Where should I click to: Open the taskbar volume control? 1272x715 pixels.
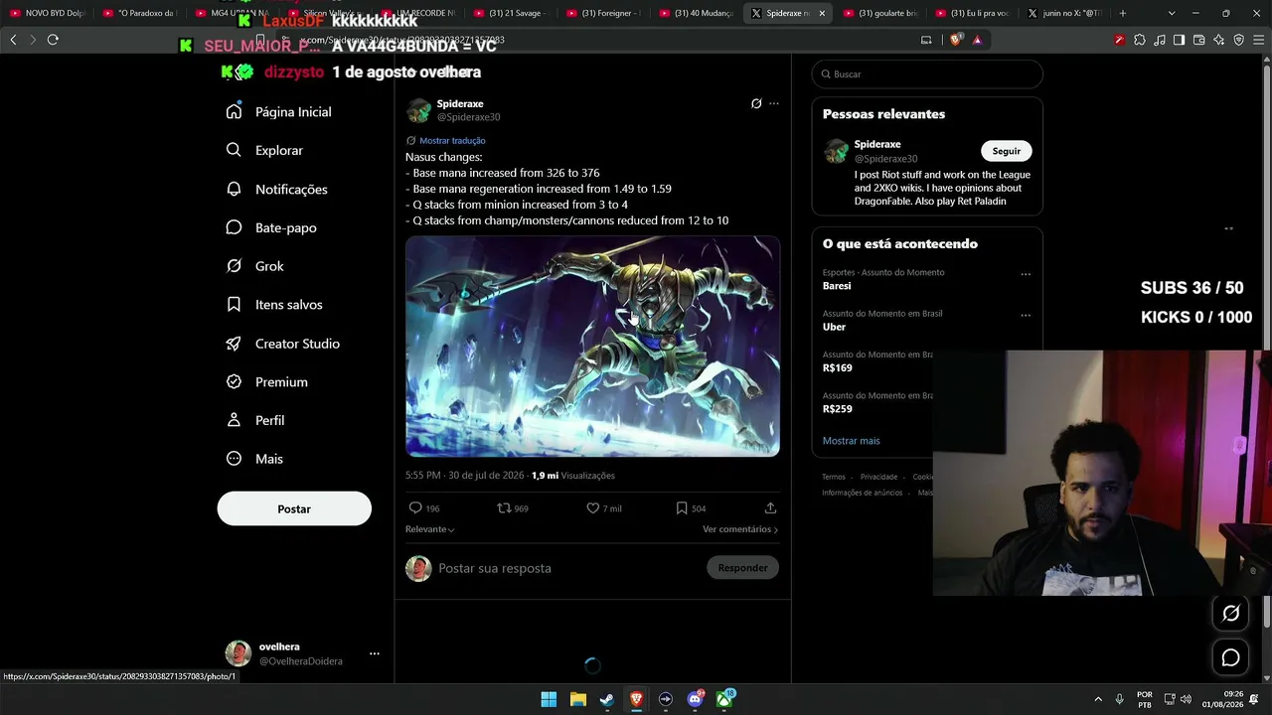(x=1186, y=699)
